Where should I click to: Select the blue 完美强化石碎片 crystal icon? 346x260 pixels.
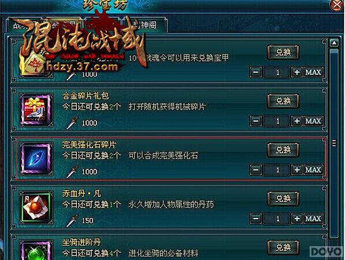pyautogui.click(x=36, y=159)
